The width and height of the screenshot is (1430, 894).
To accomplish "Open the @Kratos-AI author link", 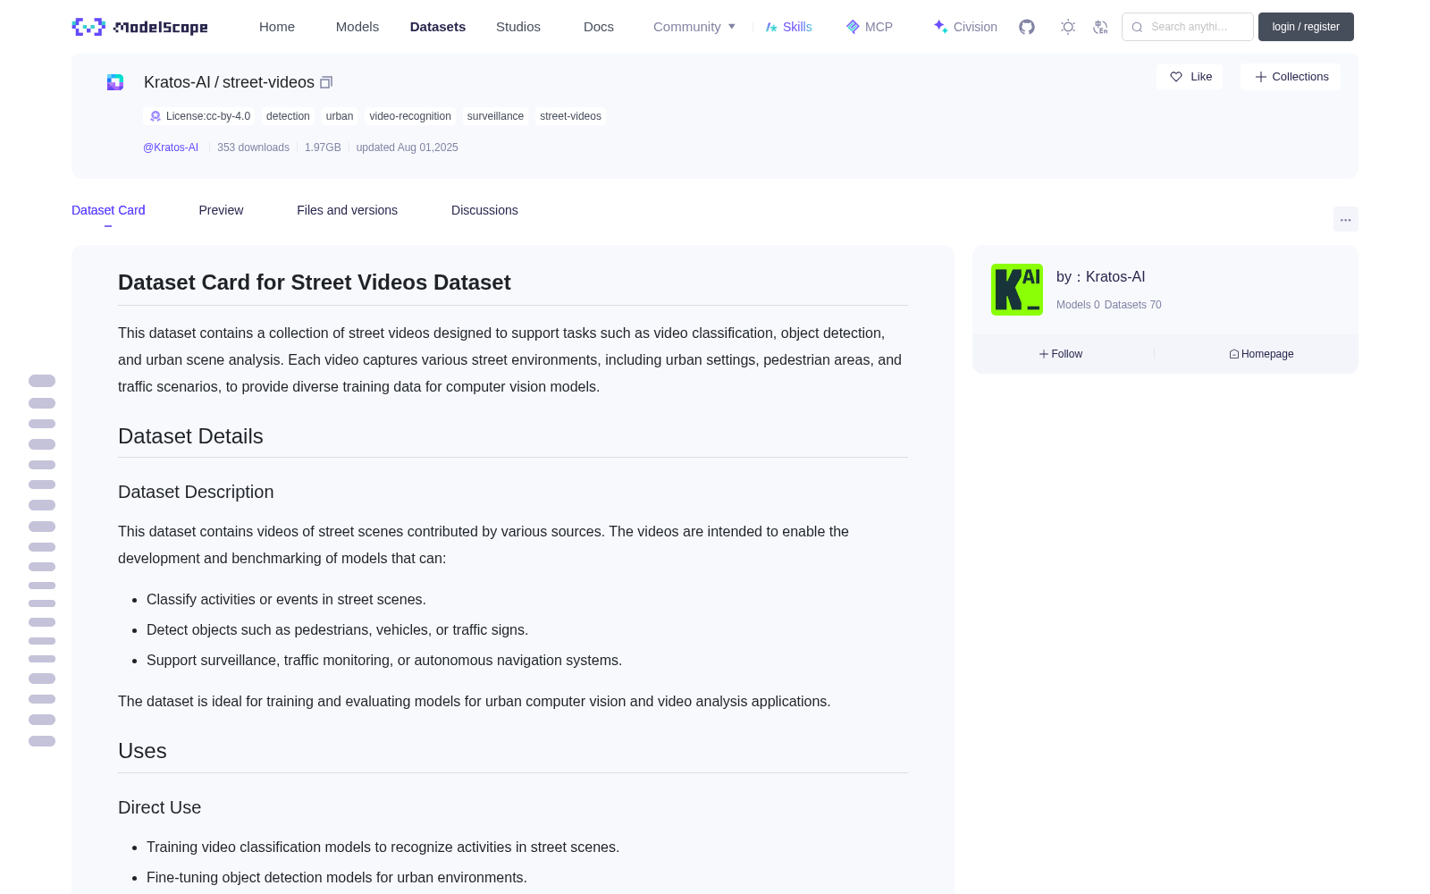I will pos(171,148).
